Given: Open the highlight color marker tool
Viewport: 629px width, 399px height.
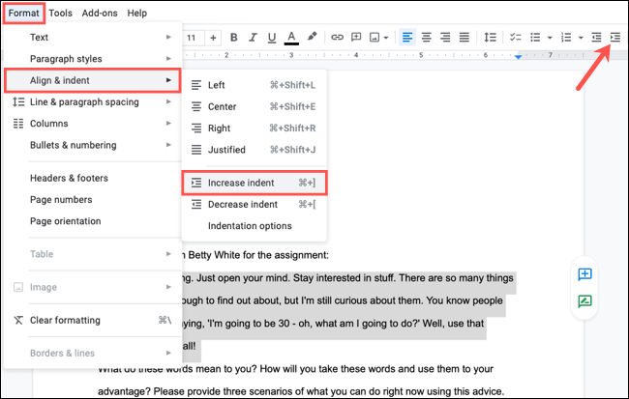Looking at the screenshot, I should coord(312,37).
